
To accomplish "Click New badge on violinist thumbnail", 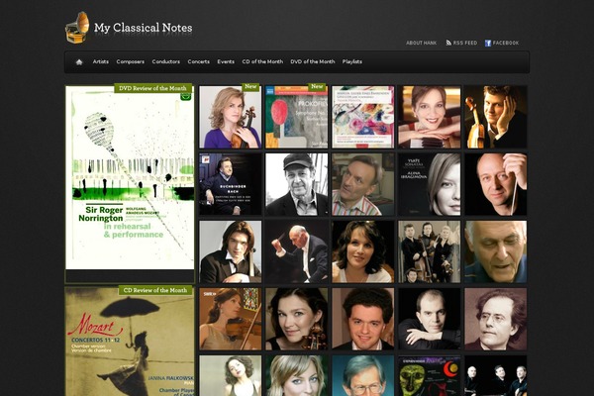I will coord(250,87).
